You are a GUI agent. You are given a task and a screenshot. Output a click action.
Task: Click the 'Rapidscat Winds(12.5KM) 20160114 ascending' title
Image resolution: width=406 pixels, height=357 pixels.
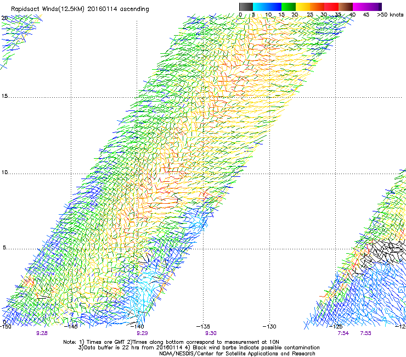coord(80,9)
